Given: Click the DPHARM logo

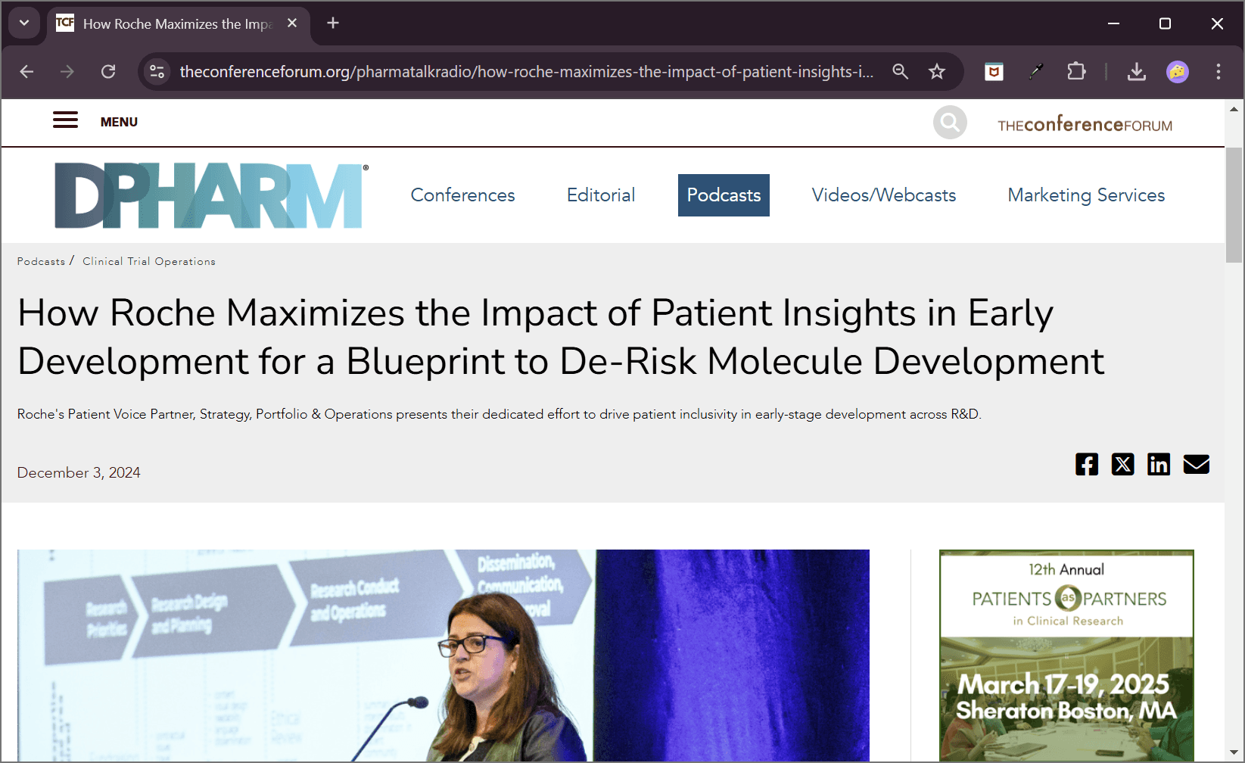Looking at the screenshot, I should (211, 195).
